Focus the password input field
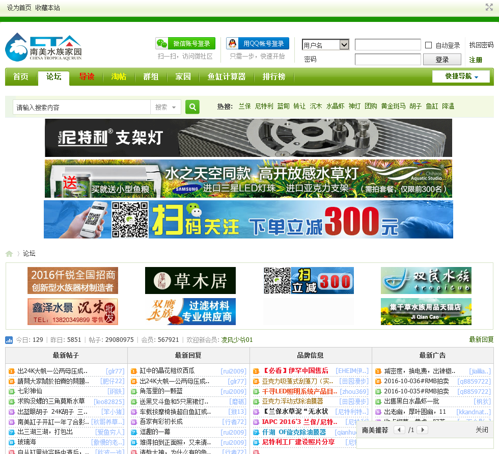 coord(388,59)
